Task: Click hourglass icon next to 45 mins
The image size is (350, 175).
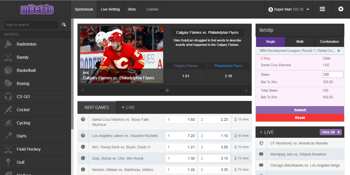Action: tap(236, 136)
